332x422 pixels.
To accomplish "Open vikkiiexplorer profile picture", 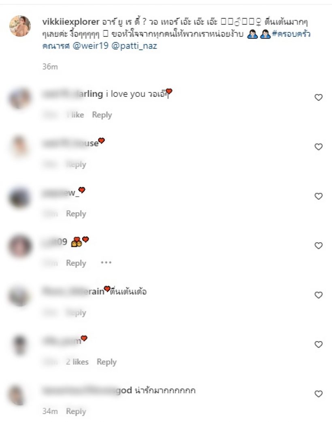I will point(20,26).
